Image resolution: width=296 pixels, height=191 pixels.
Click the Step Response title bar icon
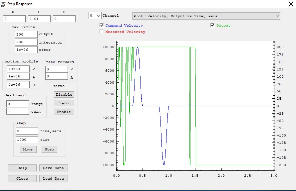tap(3, 4)
